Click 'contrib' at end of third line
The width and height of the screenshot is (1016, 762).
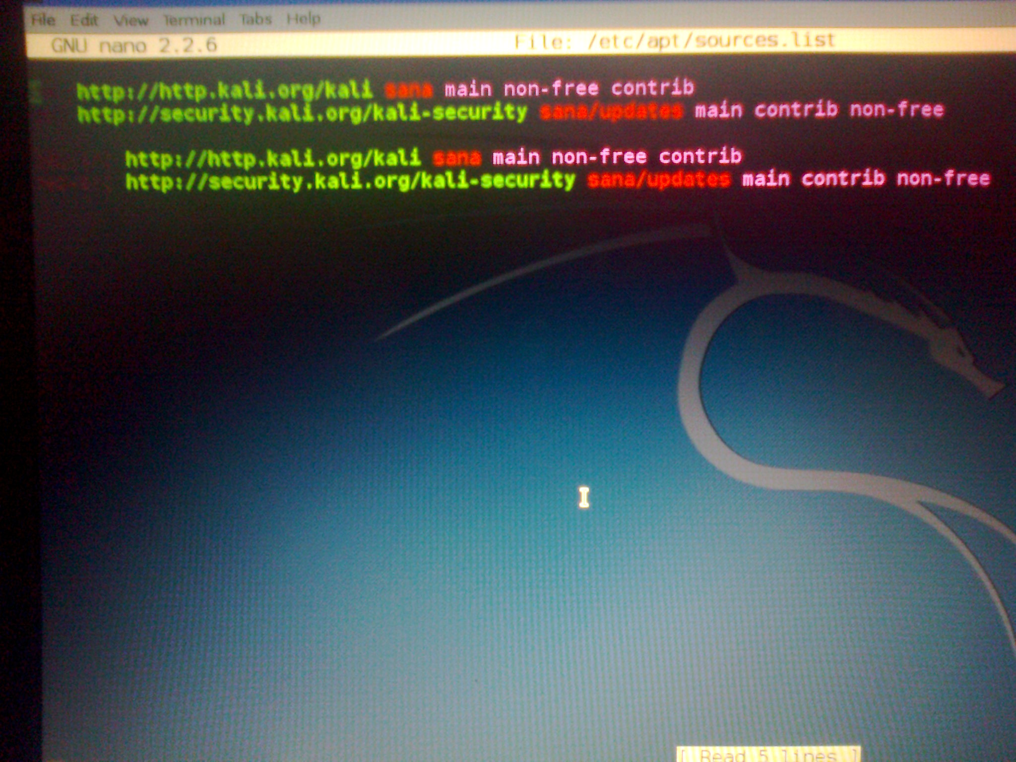(700, 156)
